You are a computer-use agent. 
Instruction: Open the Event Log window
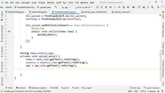(135, 88)
